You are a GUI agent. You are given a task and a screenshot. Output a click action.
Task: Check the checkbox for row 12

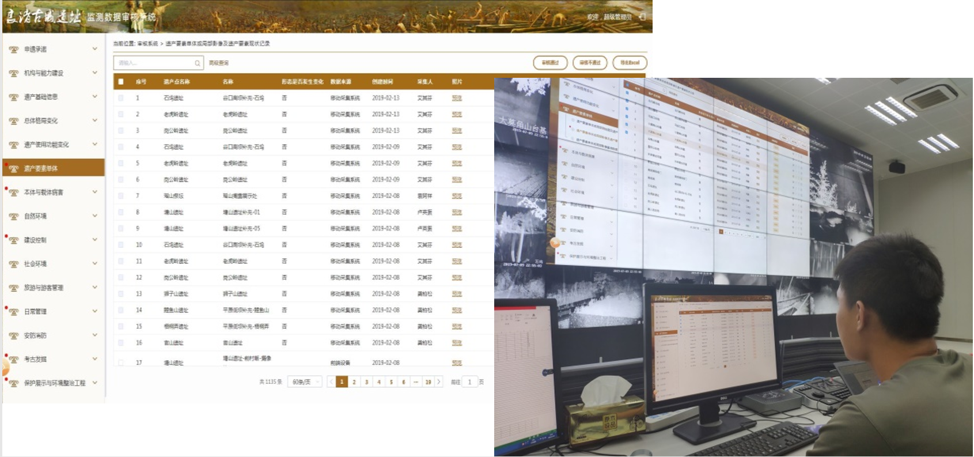(x=121, y=277)
